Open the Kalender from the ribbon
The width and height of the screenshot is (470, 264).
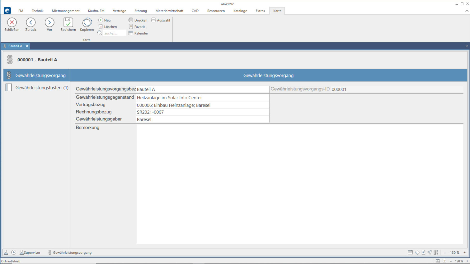(x=138, y=33)
